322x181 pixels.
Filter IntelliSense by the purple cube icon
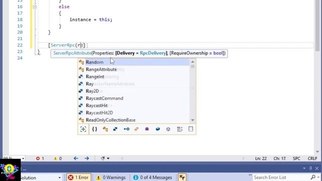tap(168, 129)
